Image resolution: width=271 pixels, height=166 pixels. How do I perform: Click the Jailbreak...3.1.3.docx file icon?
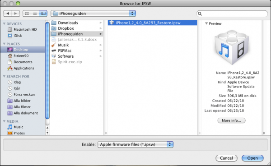(54, 40)
